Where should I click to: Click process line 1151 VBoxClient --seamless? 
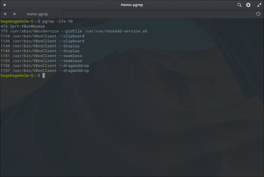click(x=41, y=56)
